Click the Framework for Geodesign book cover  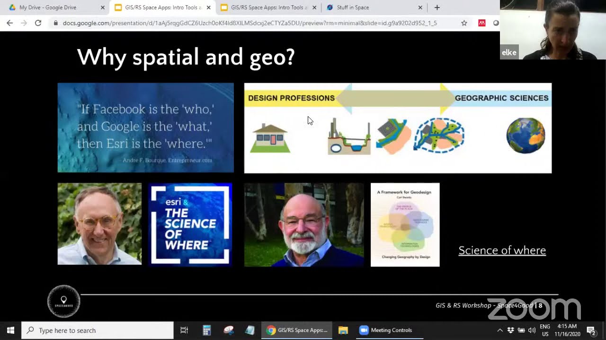pyautogui.click(x=405, y=225)
